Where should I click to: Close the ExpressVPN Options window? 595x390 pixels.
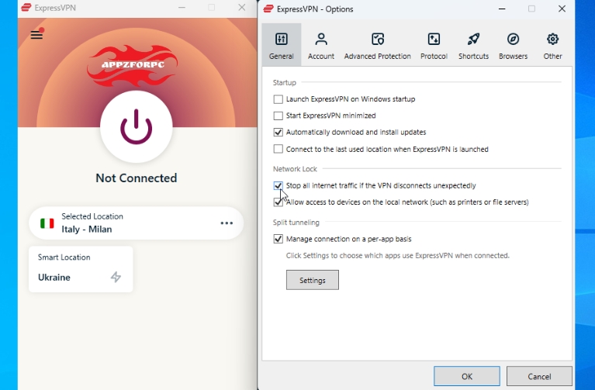point(562,9)
